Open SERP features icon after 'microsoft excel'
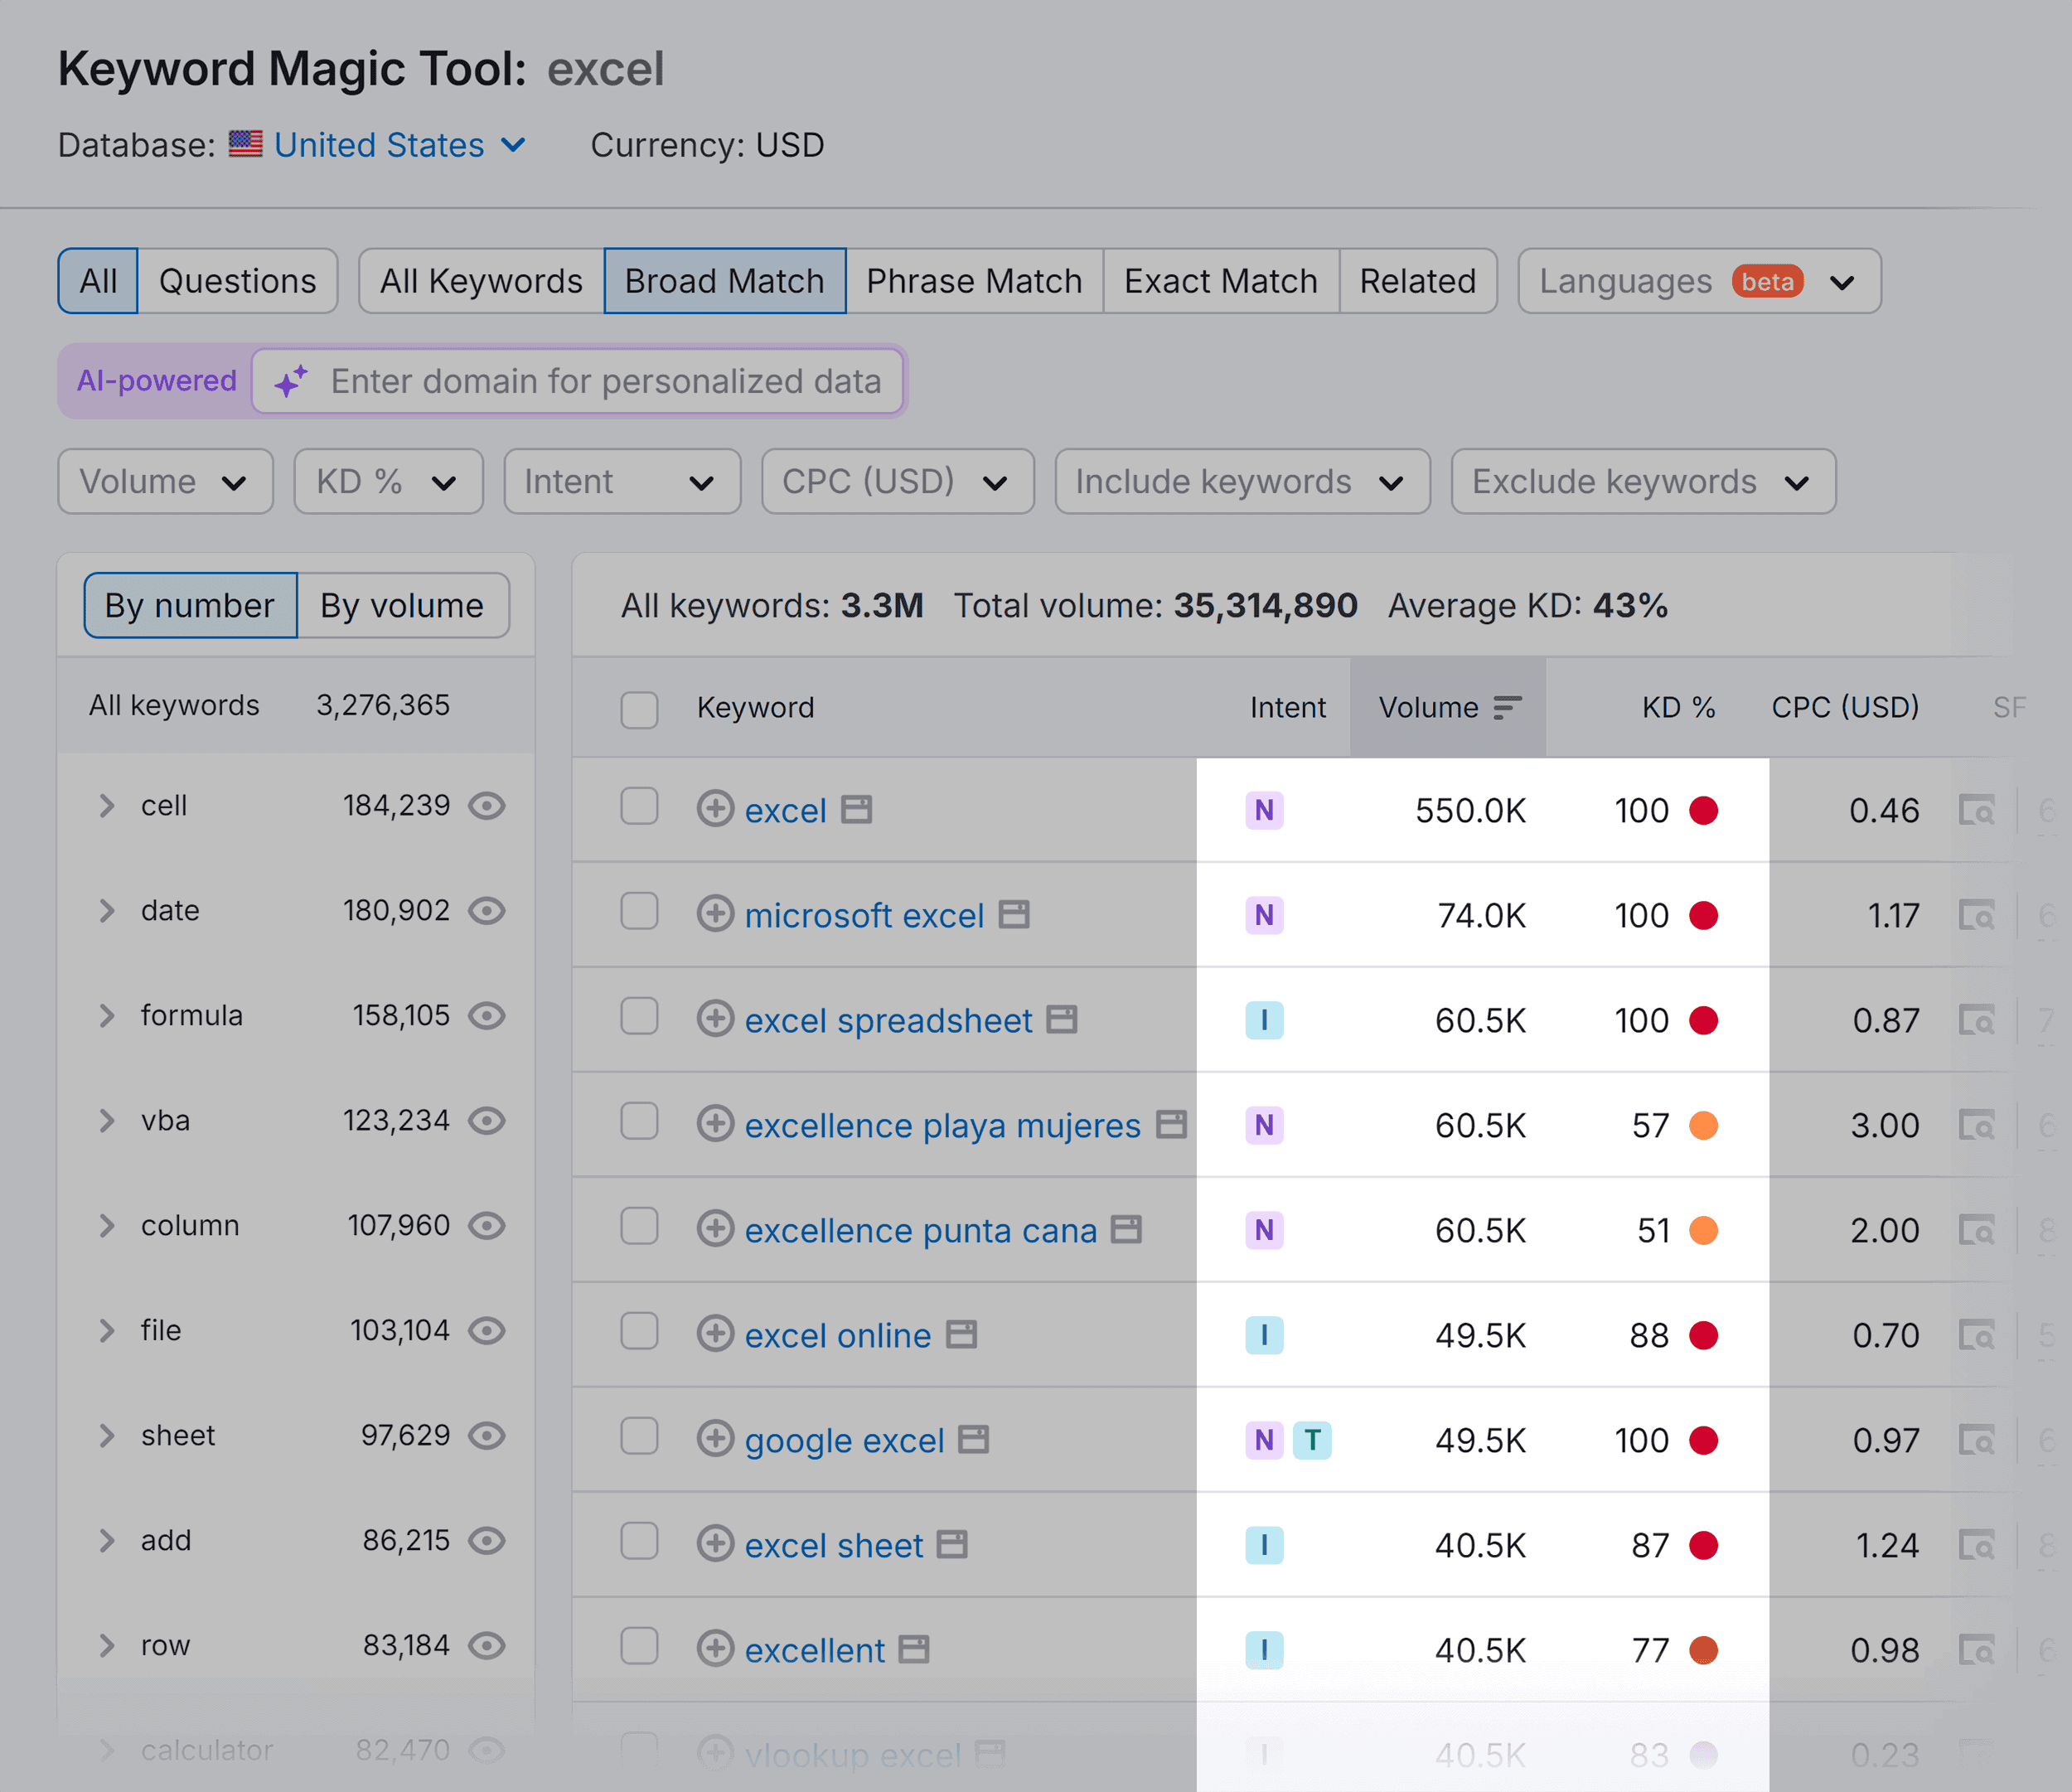Viewport: 2072px width, 1792px height. coord(1014,914)
